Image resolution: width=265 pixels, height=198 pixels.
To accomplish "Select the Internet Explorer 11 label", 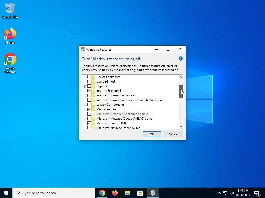I will click(109, 90).
